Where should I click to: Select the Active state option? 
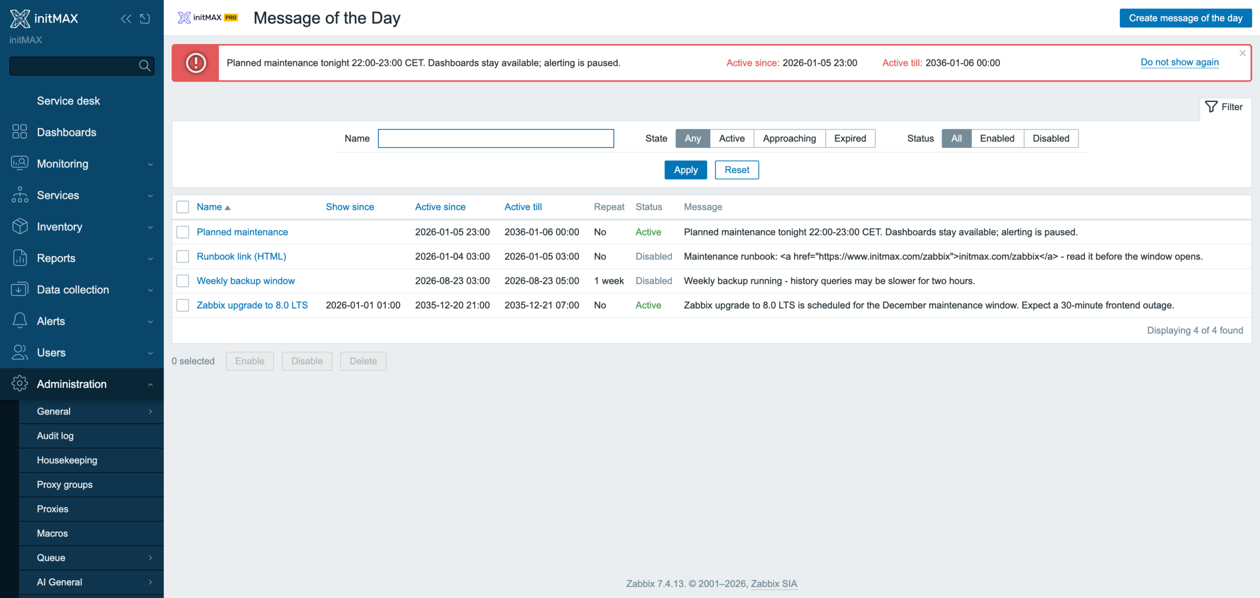(x=732, y=139)
